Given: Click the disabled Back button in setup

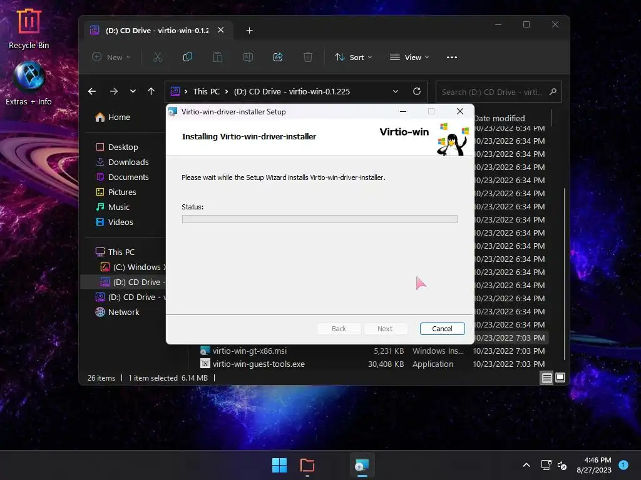Looking at the screenshot, I should (339, 329).
